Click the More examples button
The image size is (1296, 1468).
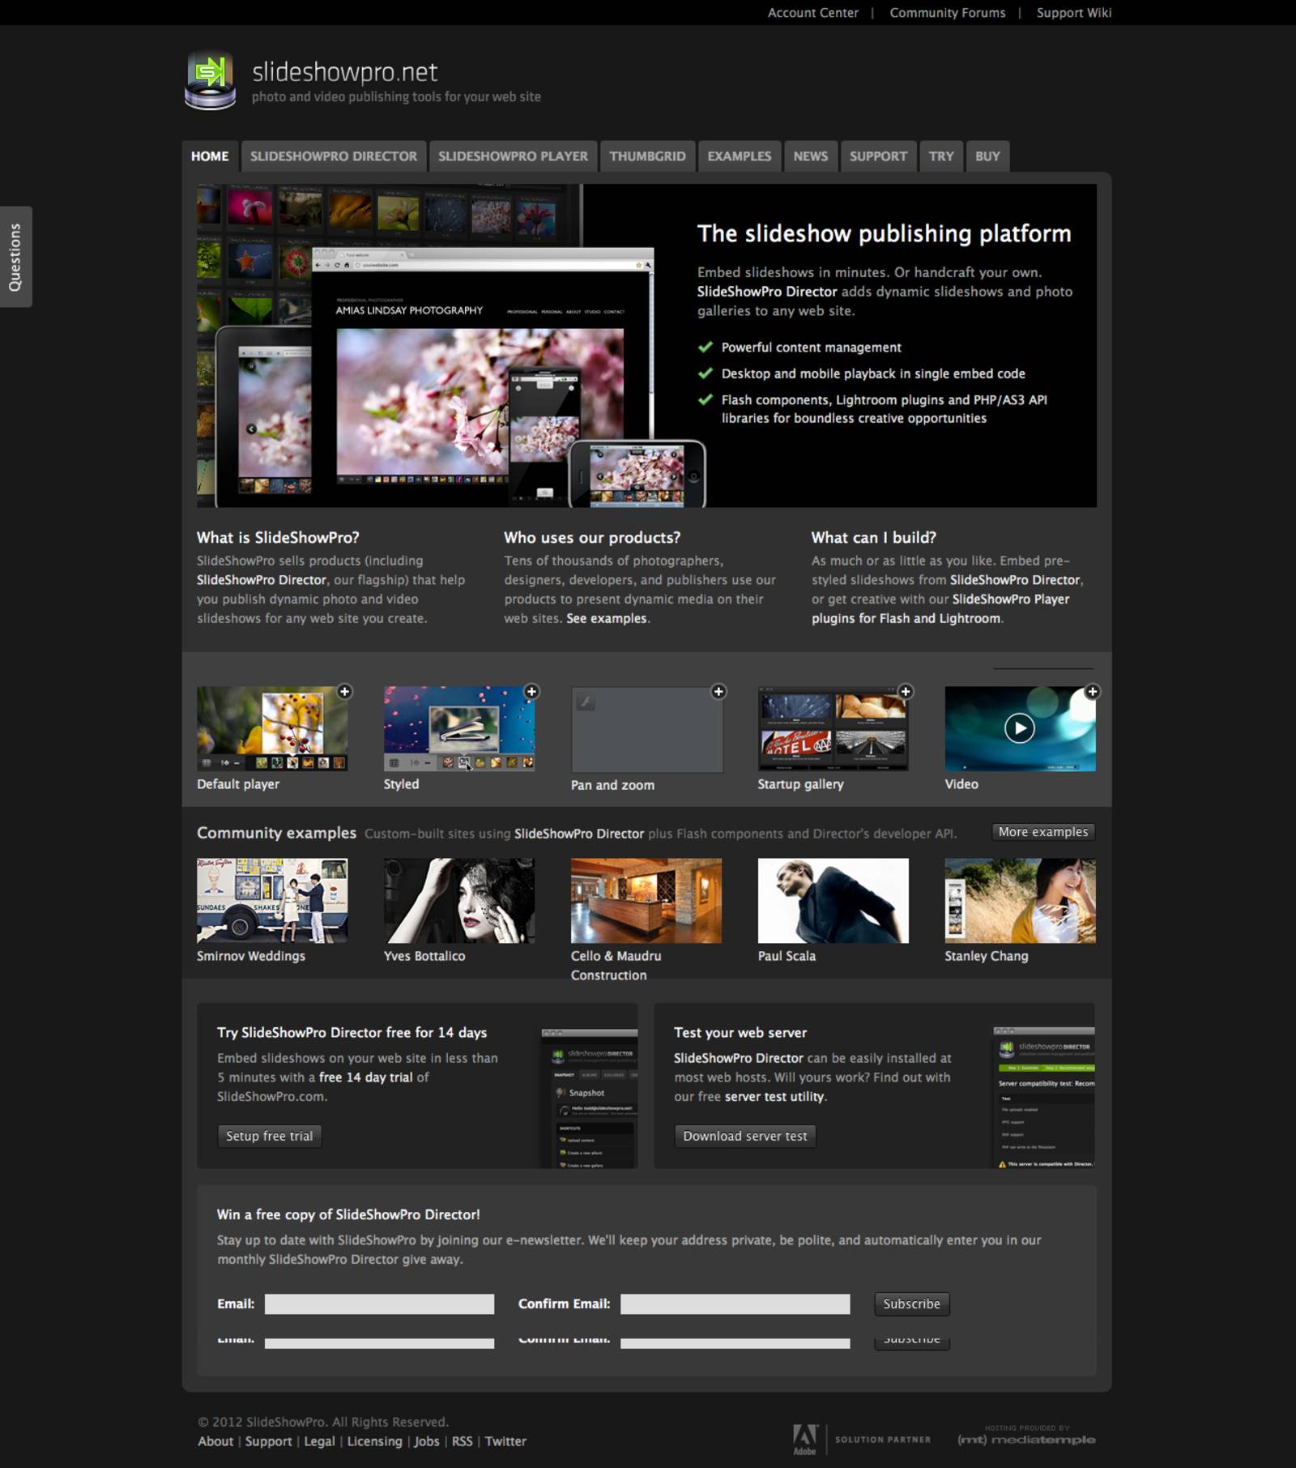(x=1043, y=832)
